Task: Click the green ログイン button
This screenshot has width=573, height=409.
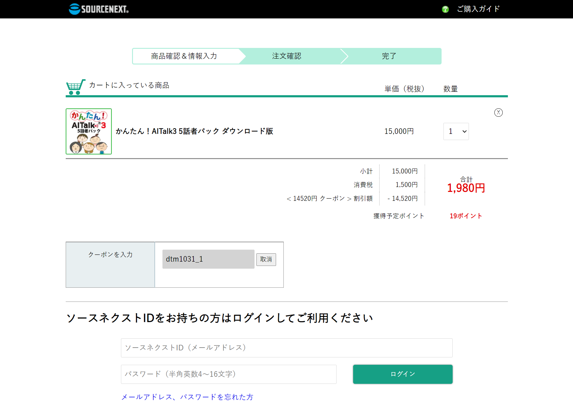Action: click(403, 374)
